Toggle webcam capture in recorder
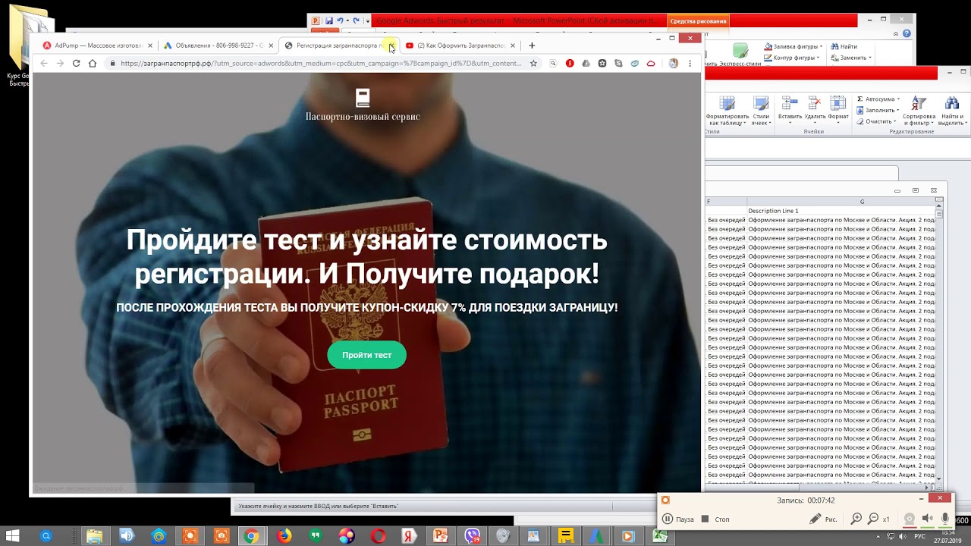The image size is (971, 546). pos(909,519)
